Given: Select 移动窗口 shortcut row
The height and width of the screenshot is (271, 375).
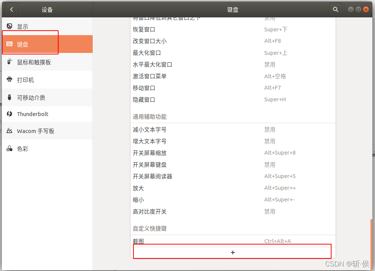Looking at the screenshot, I should pyautogui.click(x=233, y=88).
